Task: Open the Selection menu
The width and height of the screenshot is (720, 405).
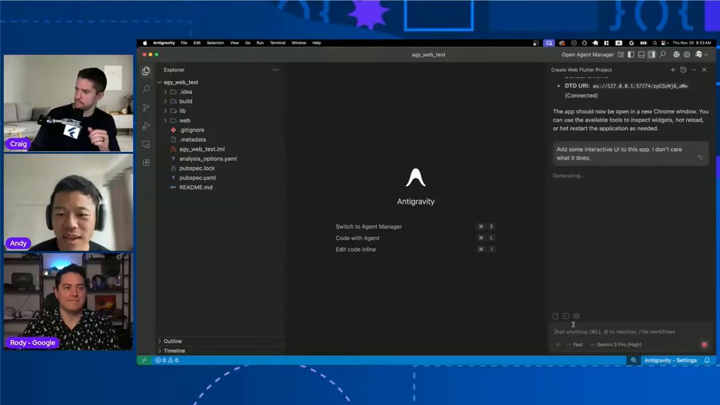Action: click(215, 43)
